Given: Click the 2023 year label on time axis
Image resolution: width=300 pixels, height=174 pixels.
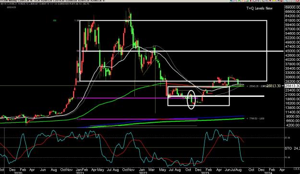Looking at the screenshot, I should coord(204,173).
